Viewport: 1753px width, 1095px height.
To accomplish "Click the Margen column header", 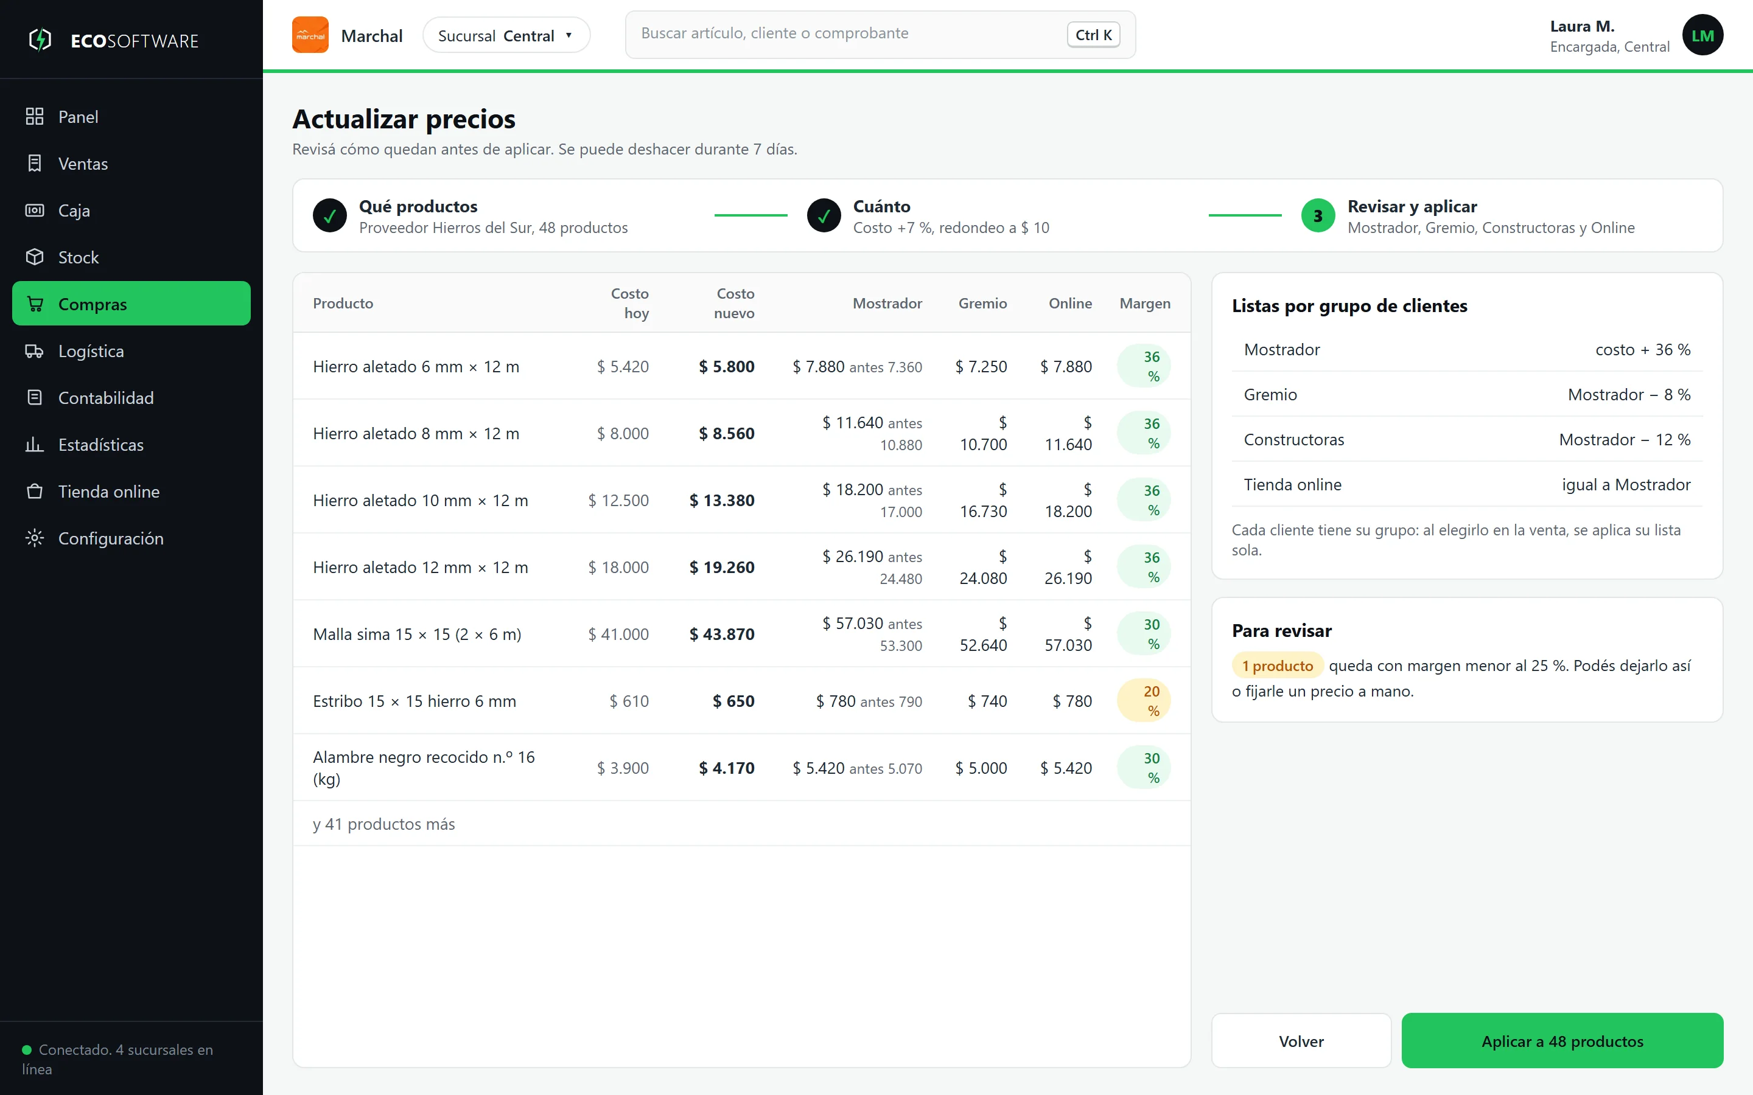I will click(x=1144, y=303).
